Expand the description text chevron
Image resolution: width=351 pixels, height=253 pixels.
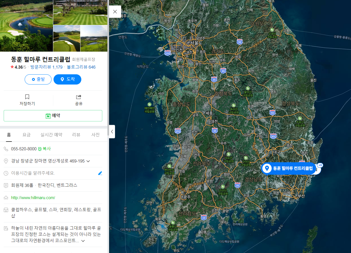coord(83,241)
